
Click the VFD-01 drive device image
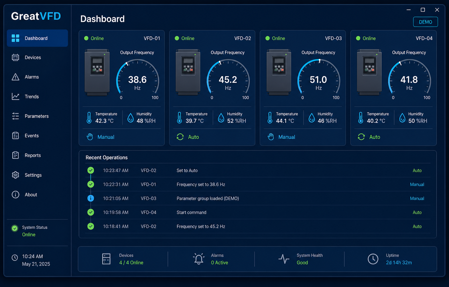click(x=97, y=72)
